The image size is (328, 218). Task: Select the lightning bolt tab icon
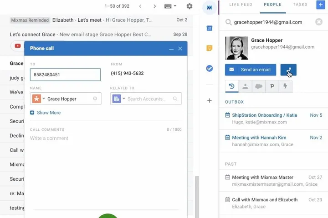coord(285,86)
